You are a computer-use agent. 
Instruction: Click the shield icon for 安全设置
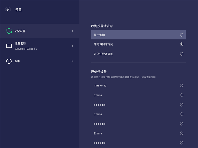click(9, 31)
